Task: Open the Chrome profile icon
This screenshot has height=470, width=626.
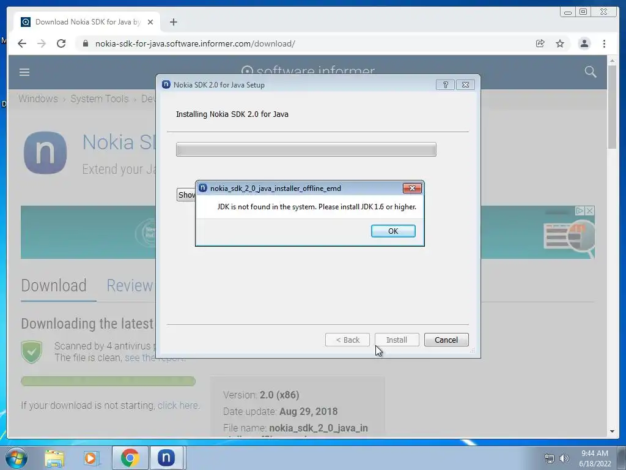Action: 584,43
